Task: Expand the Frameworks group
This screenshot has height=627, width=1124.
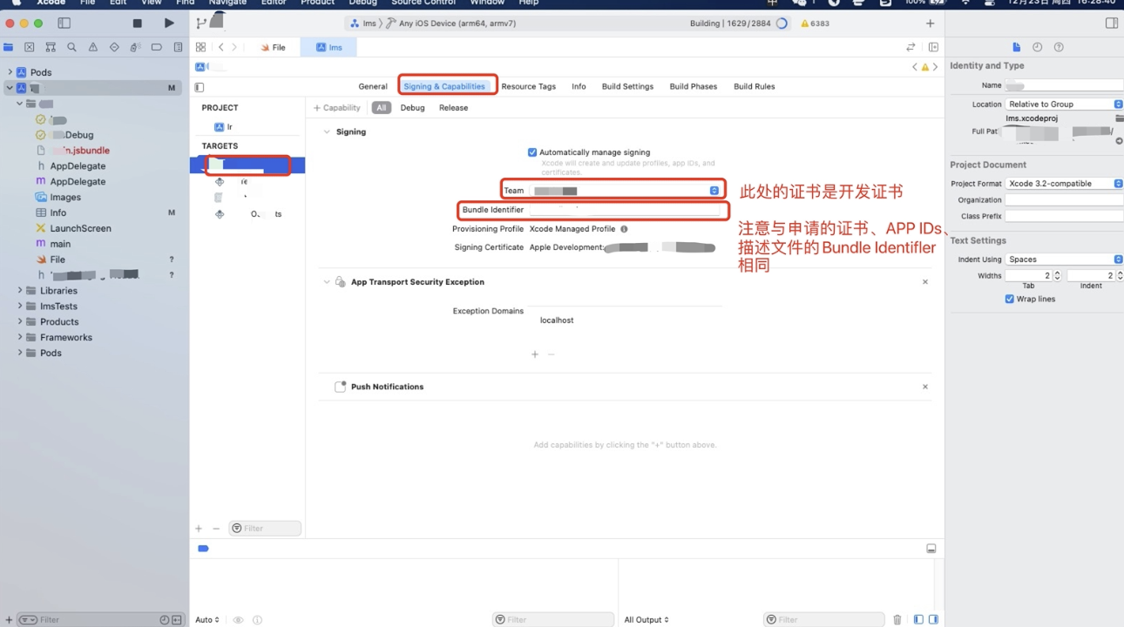Action: coord(20,338)
